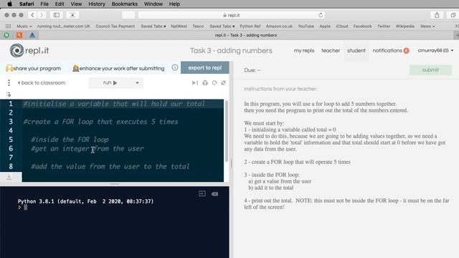
Task: Open the Python Ref bookmark
Action: (250, 26)
